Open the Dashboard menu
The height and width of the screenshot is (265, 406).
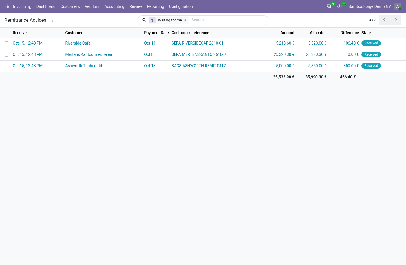(x=46, y=6)
